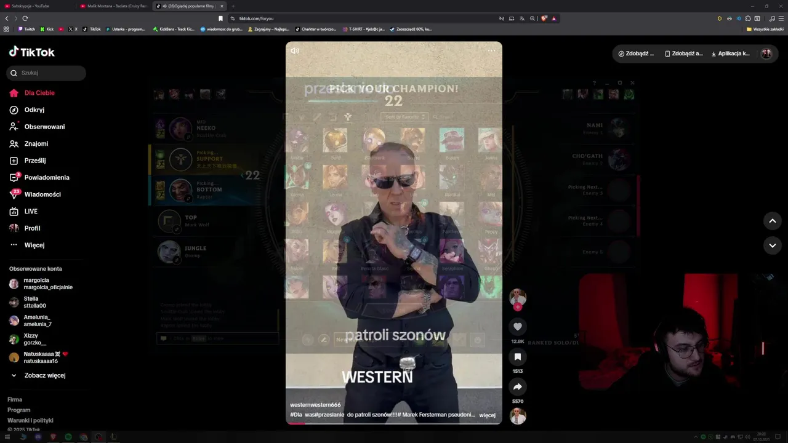Reload the page

click(25, 18)
